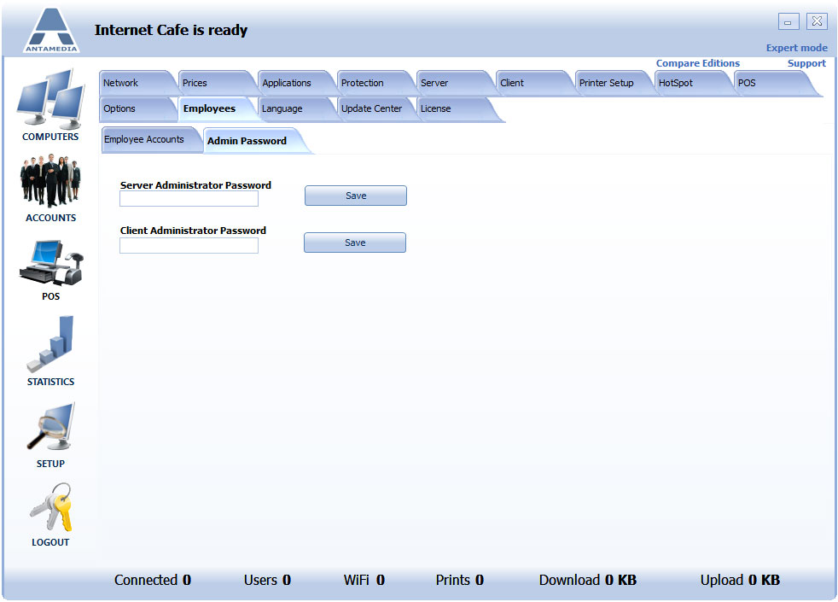Screen dimensions: 838x602
Task: Save the Client Administrator Password
Action: pyautogui.click(x=355, y=243)
